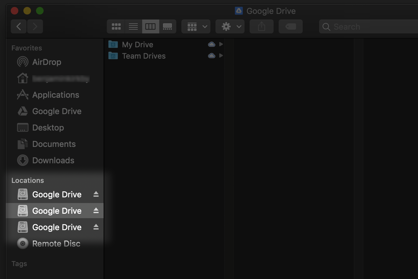The image size is (418, 279).
Task: Open the gear Action menu
Action: 230,27
